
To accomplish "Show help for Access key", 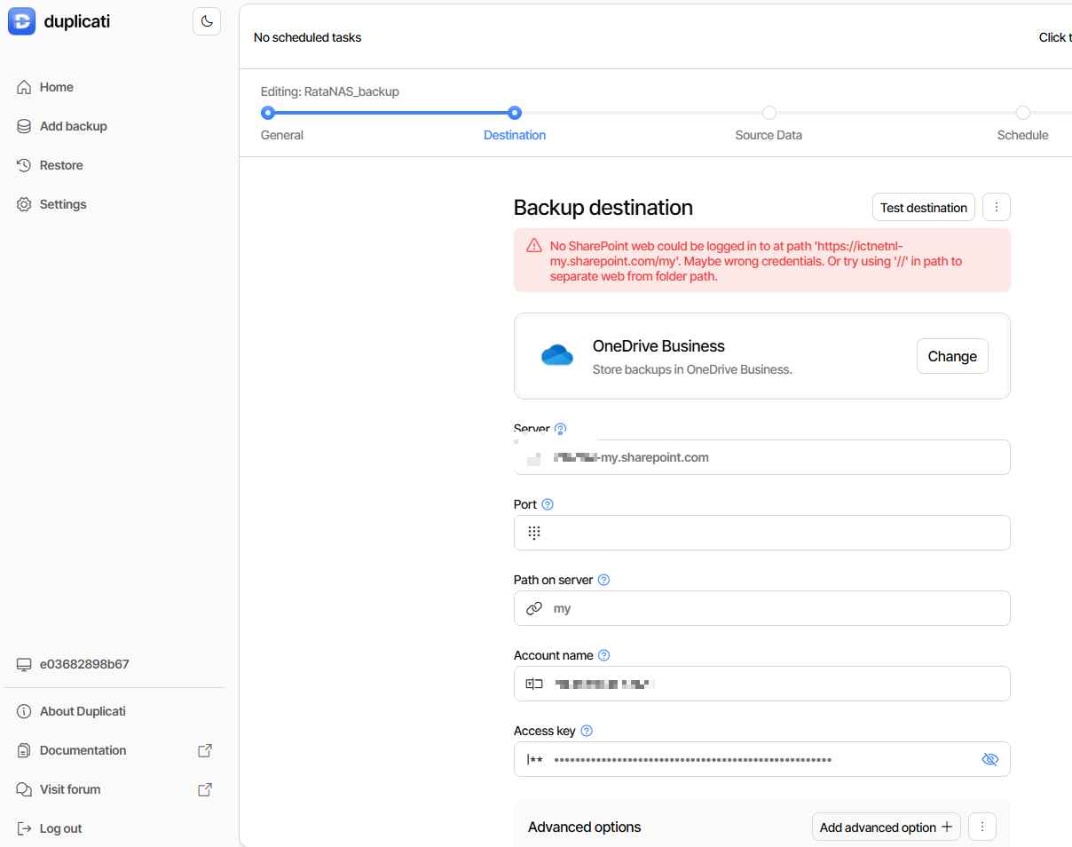I will tap(586, 731).
